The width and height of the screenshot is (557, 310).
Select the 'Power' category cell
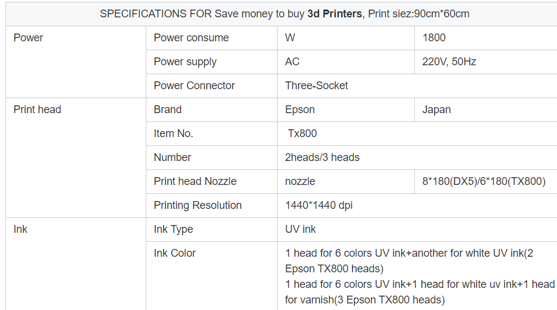pos(76,62)
